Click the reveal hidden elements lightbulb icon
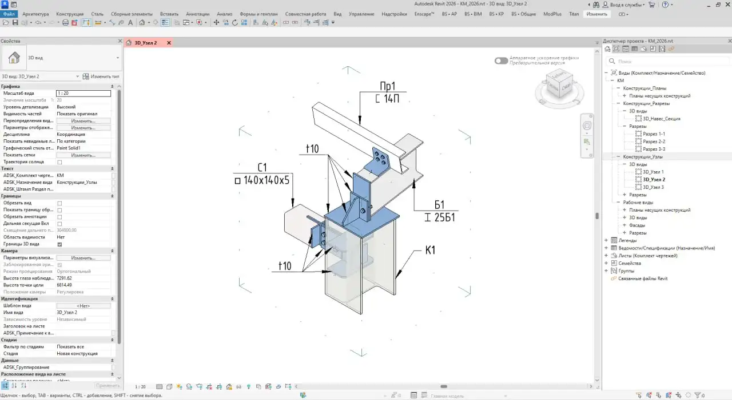The height and width of the screenshot is (400, 732). (x=248, y=386)
